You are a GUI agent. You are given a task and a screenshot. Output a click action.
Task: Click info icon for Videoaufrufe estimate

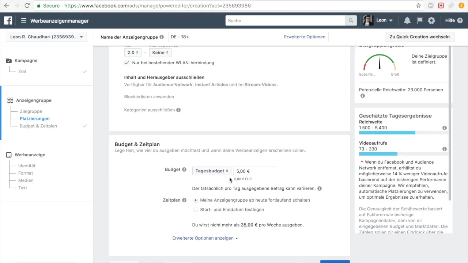445,149
